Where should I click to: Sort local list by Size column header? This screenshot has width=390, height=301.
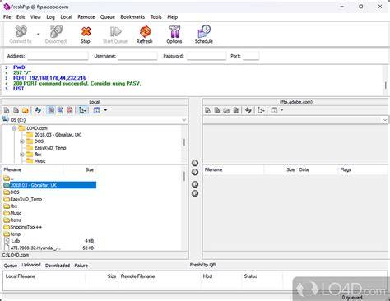79,169
